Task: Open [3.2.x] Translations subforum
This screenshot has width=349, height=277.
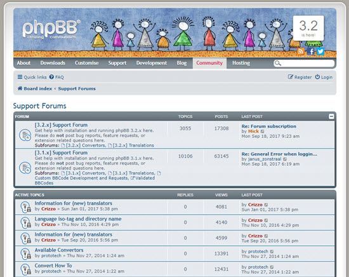Action: point(133,145)
